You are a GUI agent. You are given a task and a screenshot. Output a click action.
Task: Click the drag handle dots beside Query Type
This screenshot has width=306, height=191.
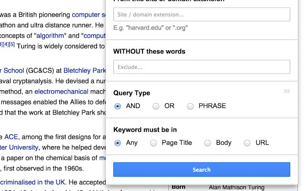tap(287, 91)
